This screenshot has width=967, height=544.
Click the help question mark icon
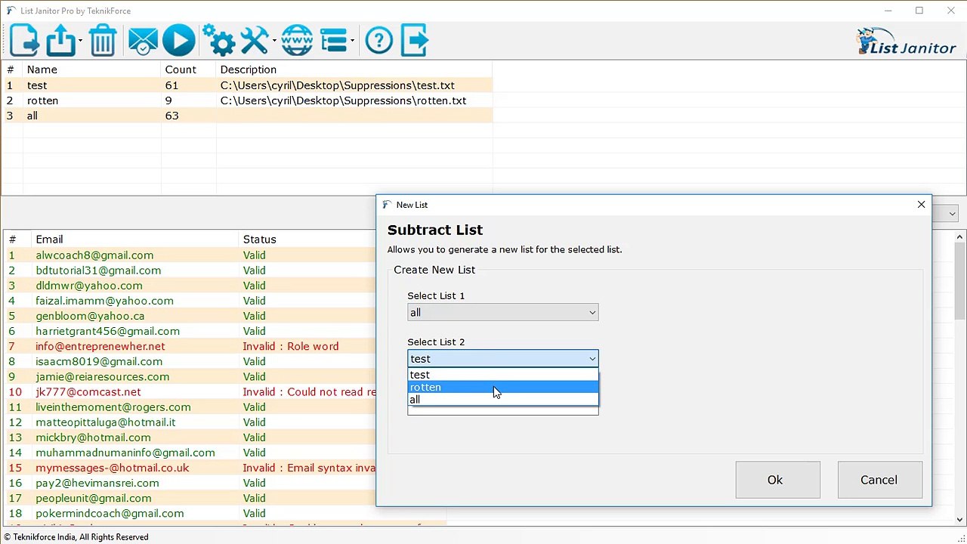click(x=379, y=41)
